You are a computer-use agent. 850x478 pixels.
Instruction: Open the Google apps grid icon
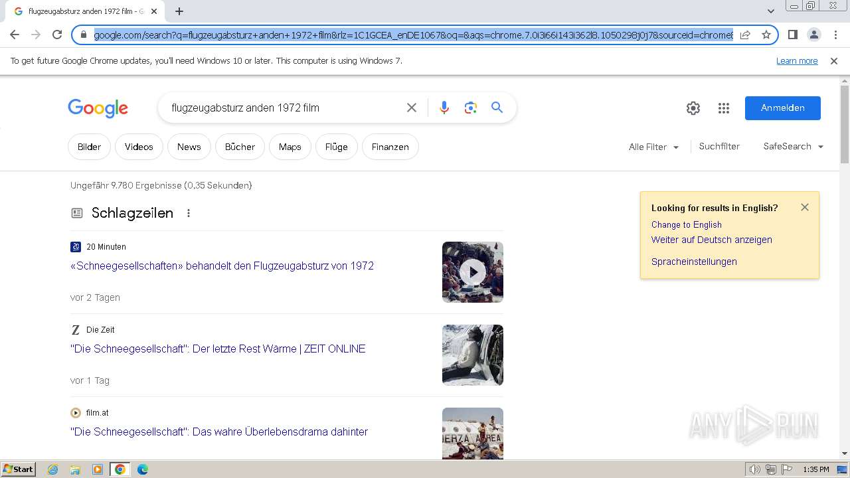click(724, 108)
